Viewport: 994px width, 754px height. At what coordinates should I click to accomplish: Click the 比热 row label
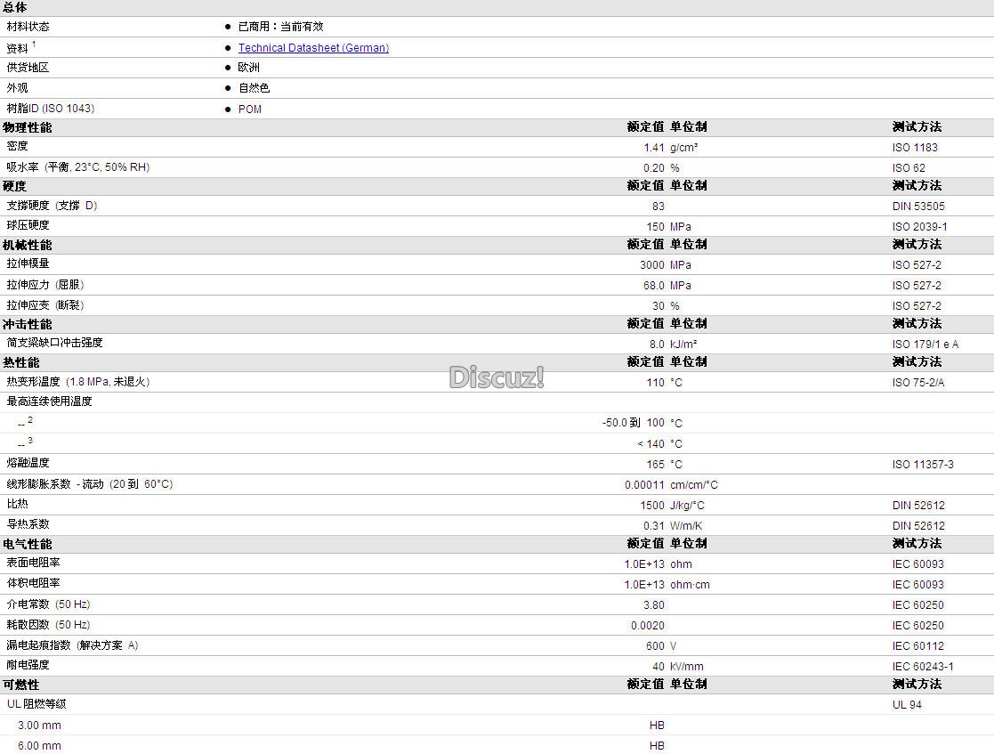pyautogui.click(x=17, y=504)
